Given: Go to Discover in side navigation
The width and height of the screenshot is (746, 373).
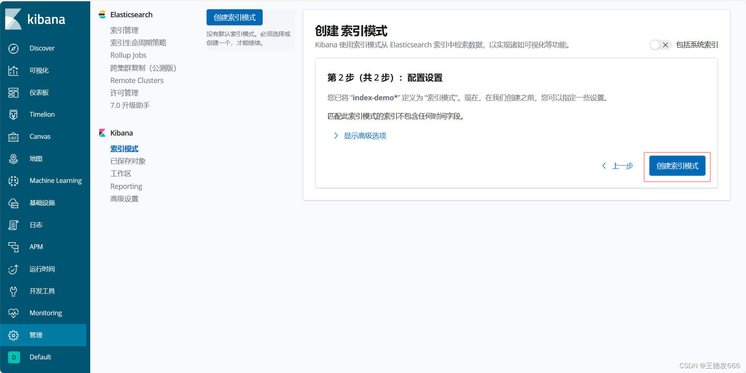Looking at the screenshot, I should pyautogui.click(x=42, y=48).
